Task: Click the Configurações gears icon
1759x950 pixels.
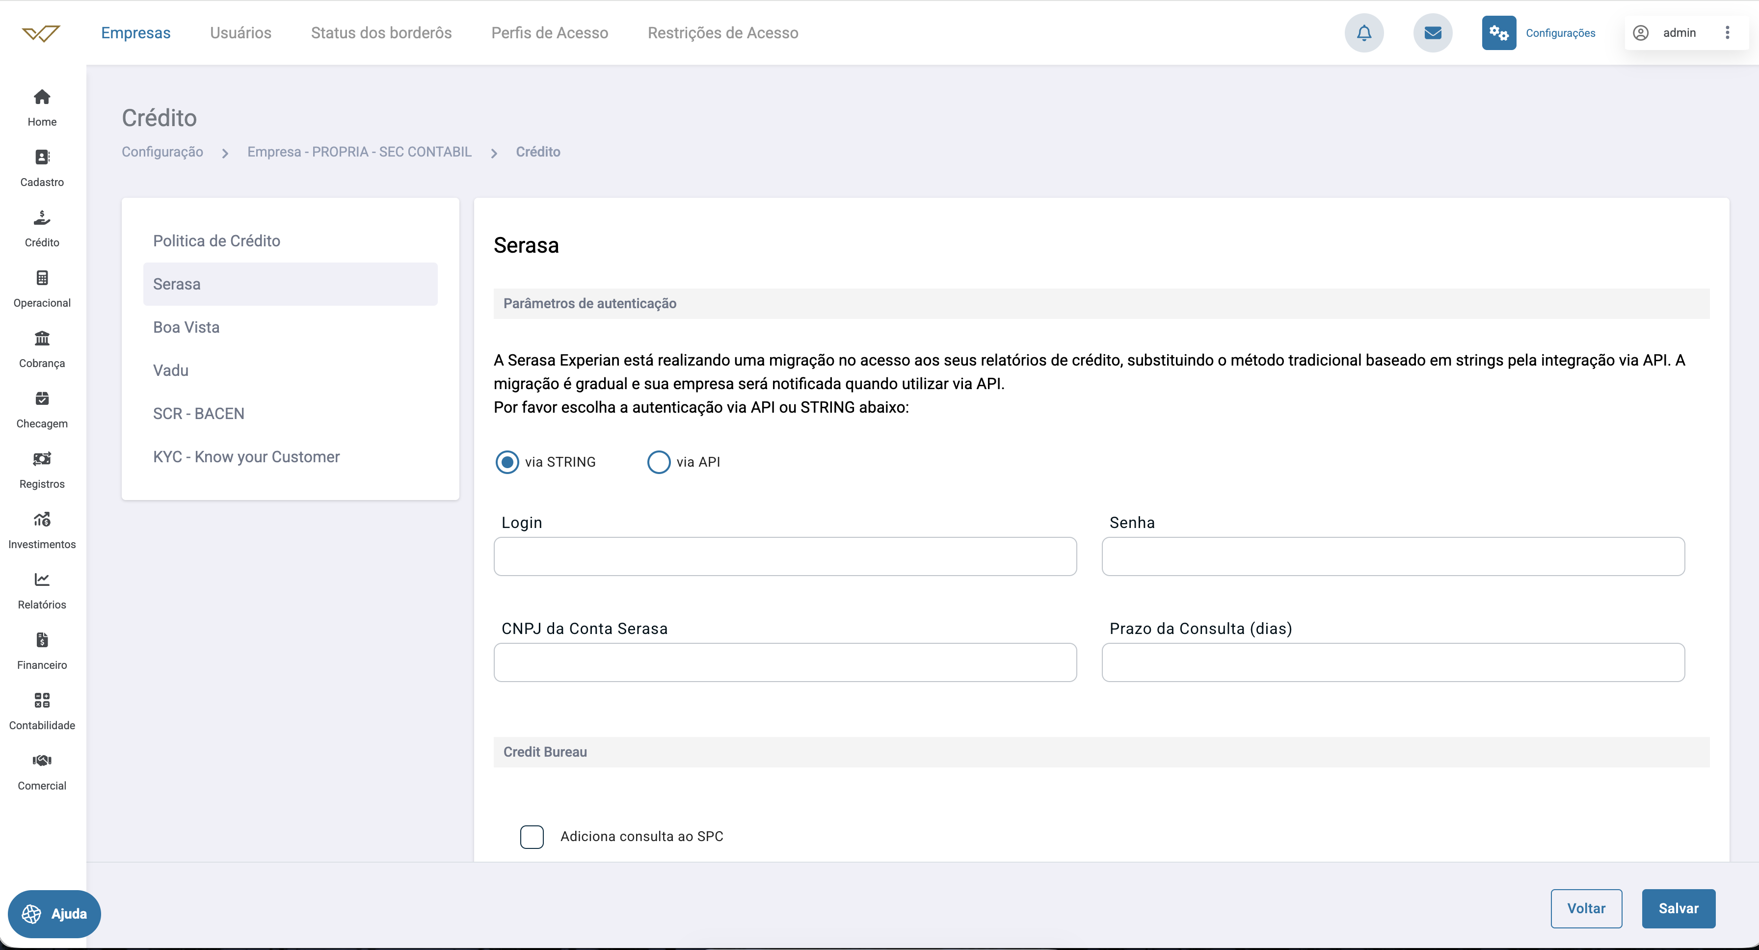Action: tap(1499, 33)
